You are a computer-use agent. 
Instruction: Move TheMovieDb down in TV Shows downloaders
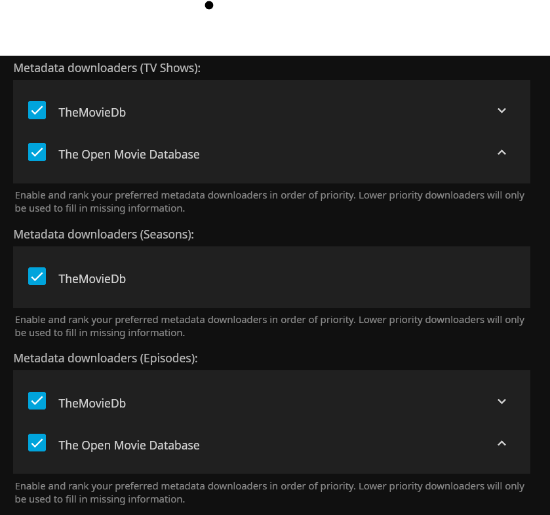[501, 111]
